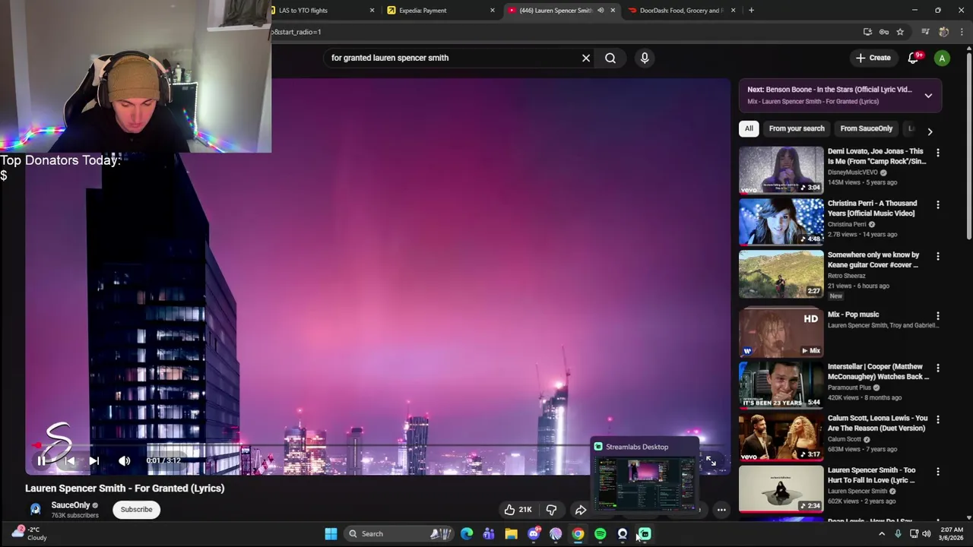Open YouTube notifications bell
The image size is (973, 547).
point(914,58)
